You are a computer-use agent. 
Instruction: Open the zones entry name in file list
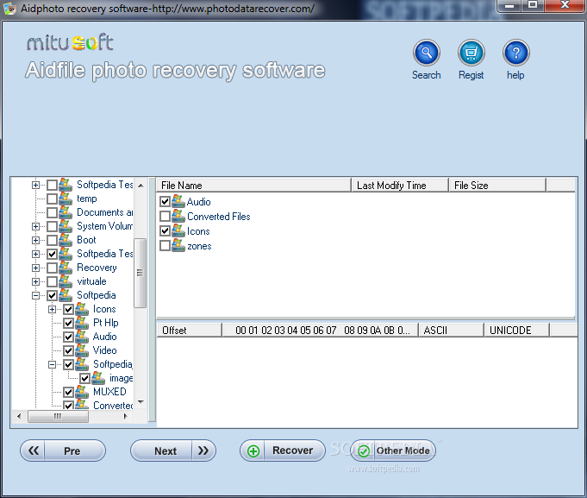[x=199, y=246]
